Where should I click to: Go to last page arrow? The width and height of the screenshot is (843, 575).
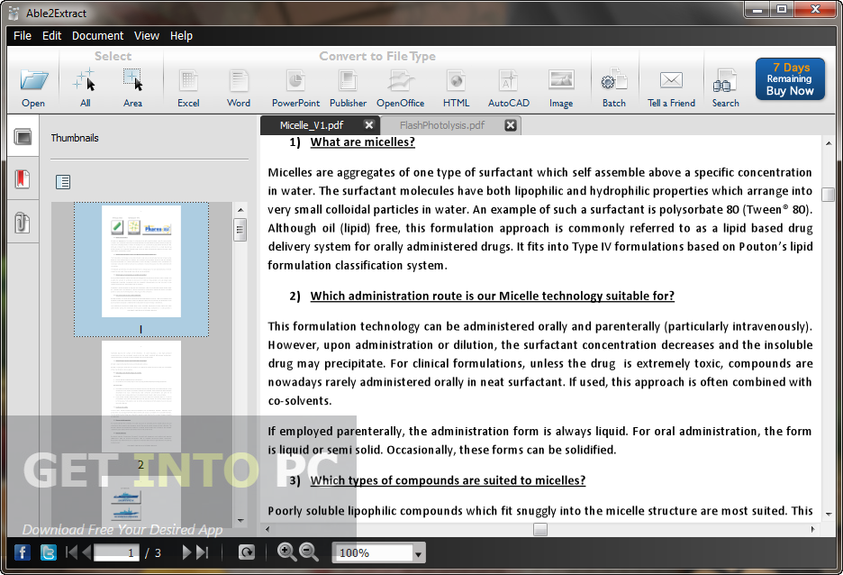click(x=202, y=552)
